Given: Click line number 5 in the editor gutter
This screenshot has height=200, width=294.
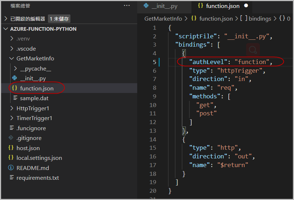Looking at the screenshot, I should click(154, 62).
